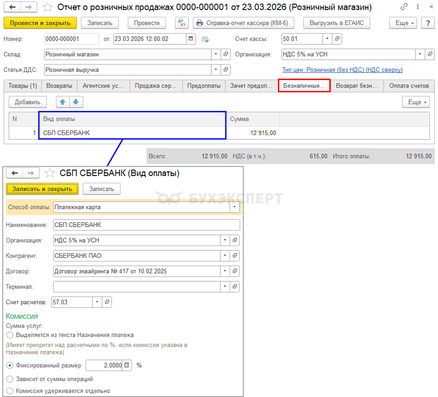Screen dimensions: 438x397
Task: Open the Организация НДС 5% на УСН card in report
Action: click(x=430, y=54)
